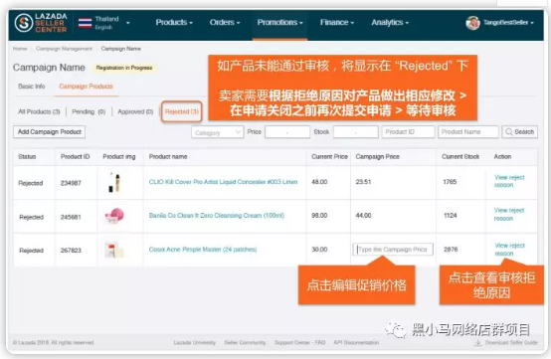The width and height of the screenshot is (551, 359).
Task: Open the Products menu
Action: (x=174, y=23)
